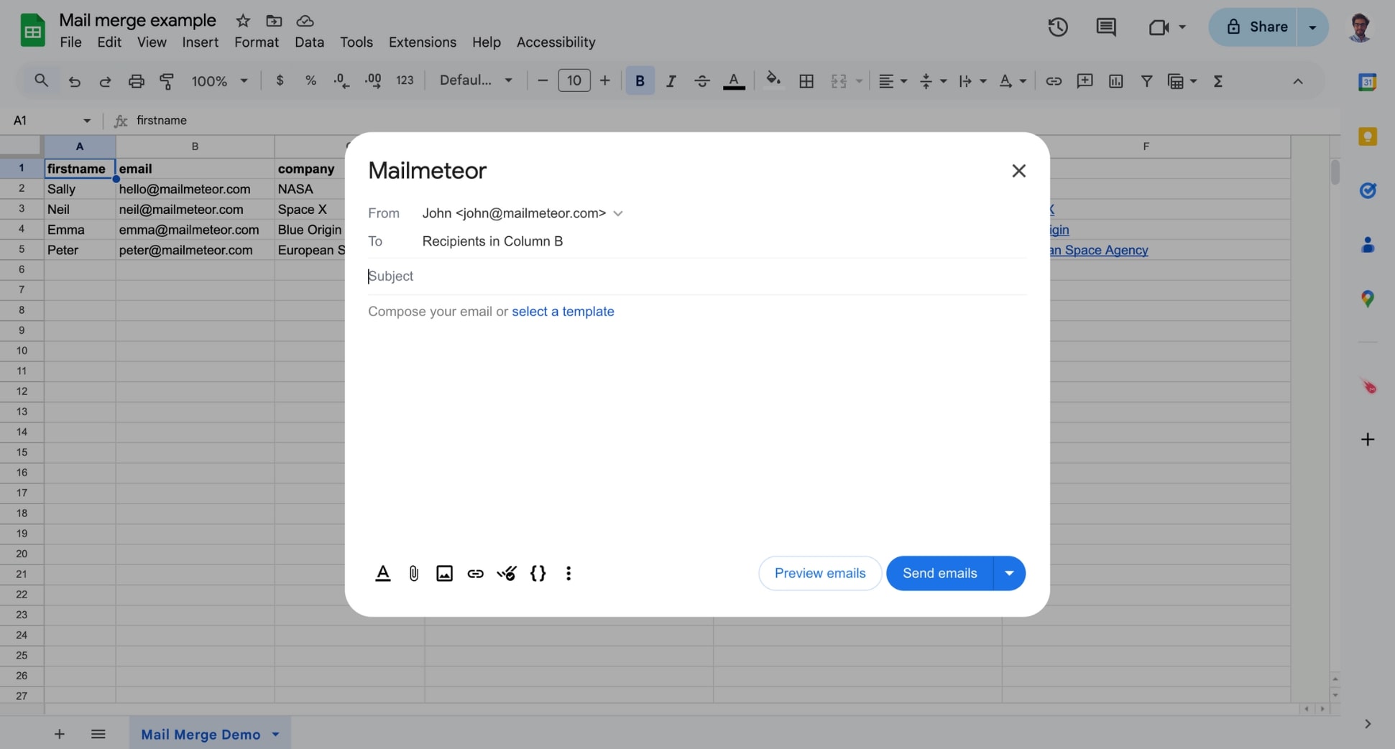1395x749 pixels.
Task: Format as percent
Action: (310, 80)
